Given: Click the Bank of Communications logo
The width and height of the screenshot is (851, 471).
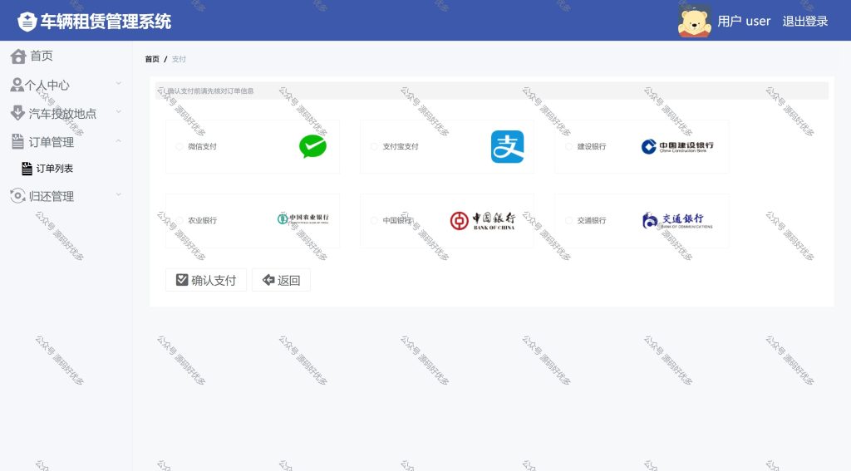Looking at the screenshot, I should 676,220.
